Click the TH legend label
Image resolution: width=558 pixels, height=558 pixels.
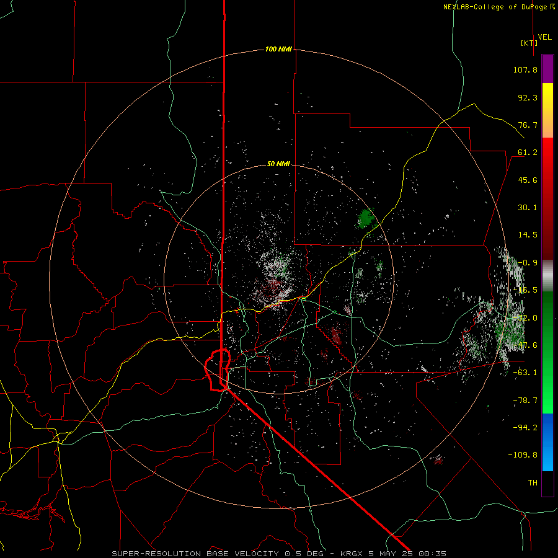pos(533,482)
